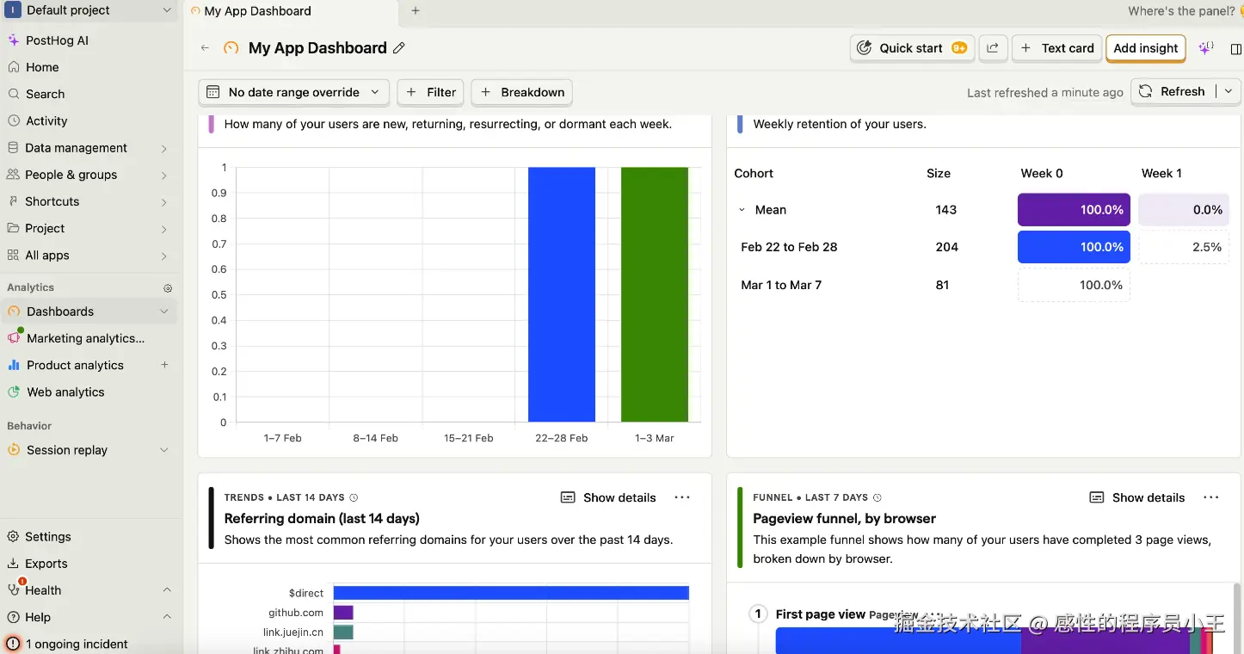Toggle the side panel icon at top right
Screen dimensions: 1244x654
point(1236,49)
